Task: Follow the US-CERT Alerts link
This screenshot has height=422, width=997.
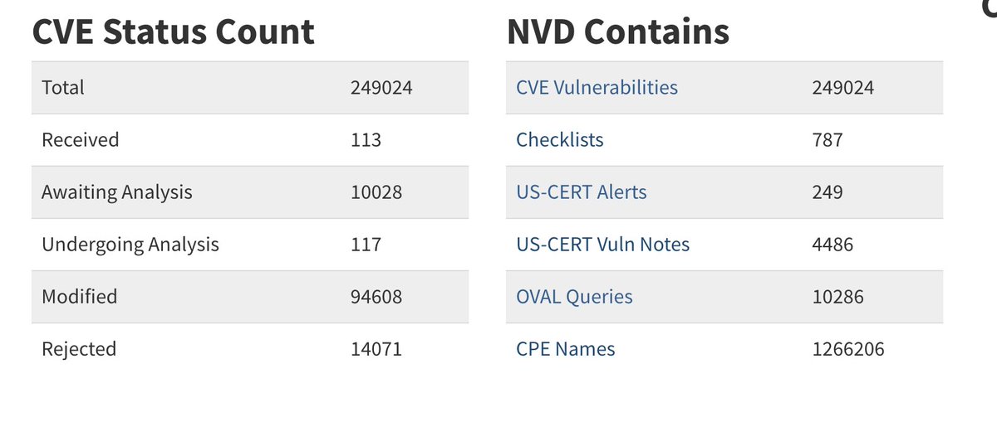Action: (581, 192)
